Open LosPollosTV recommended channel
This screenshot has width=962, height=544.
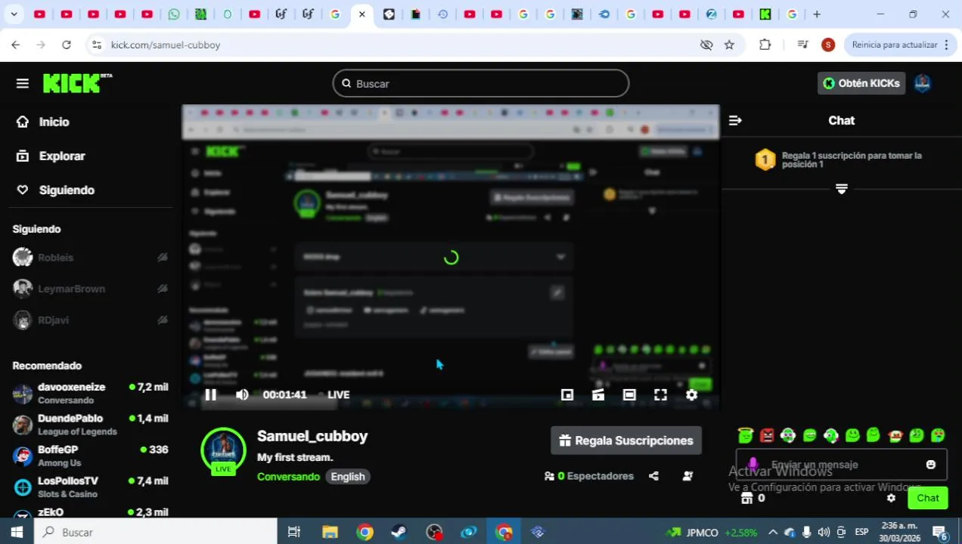91,487
